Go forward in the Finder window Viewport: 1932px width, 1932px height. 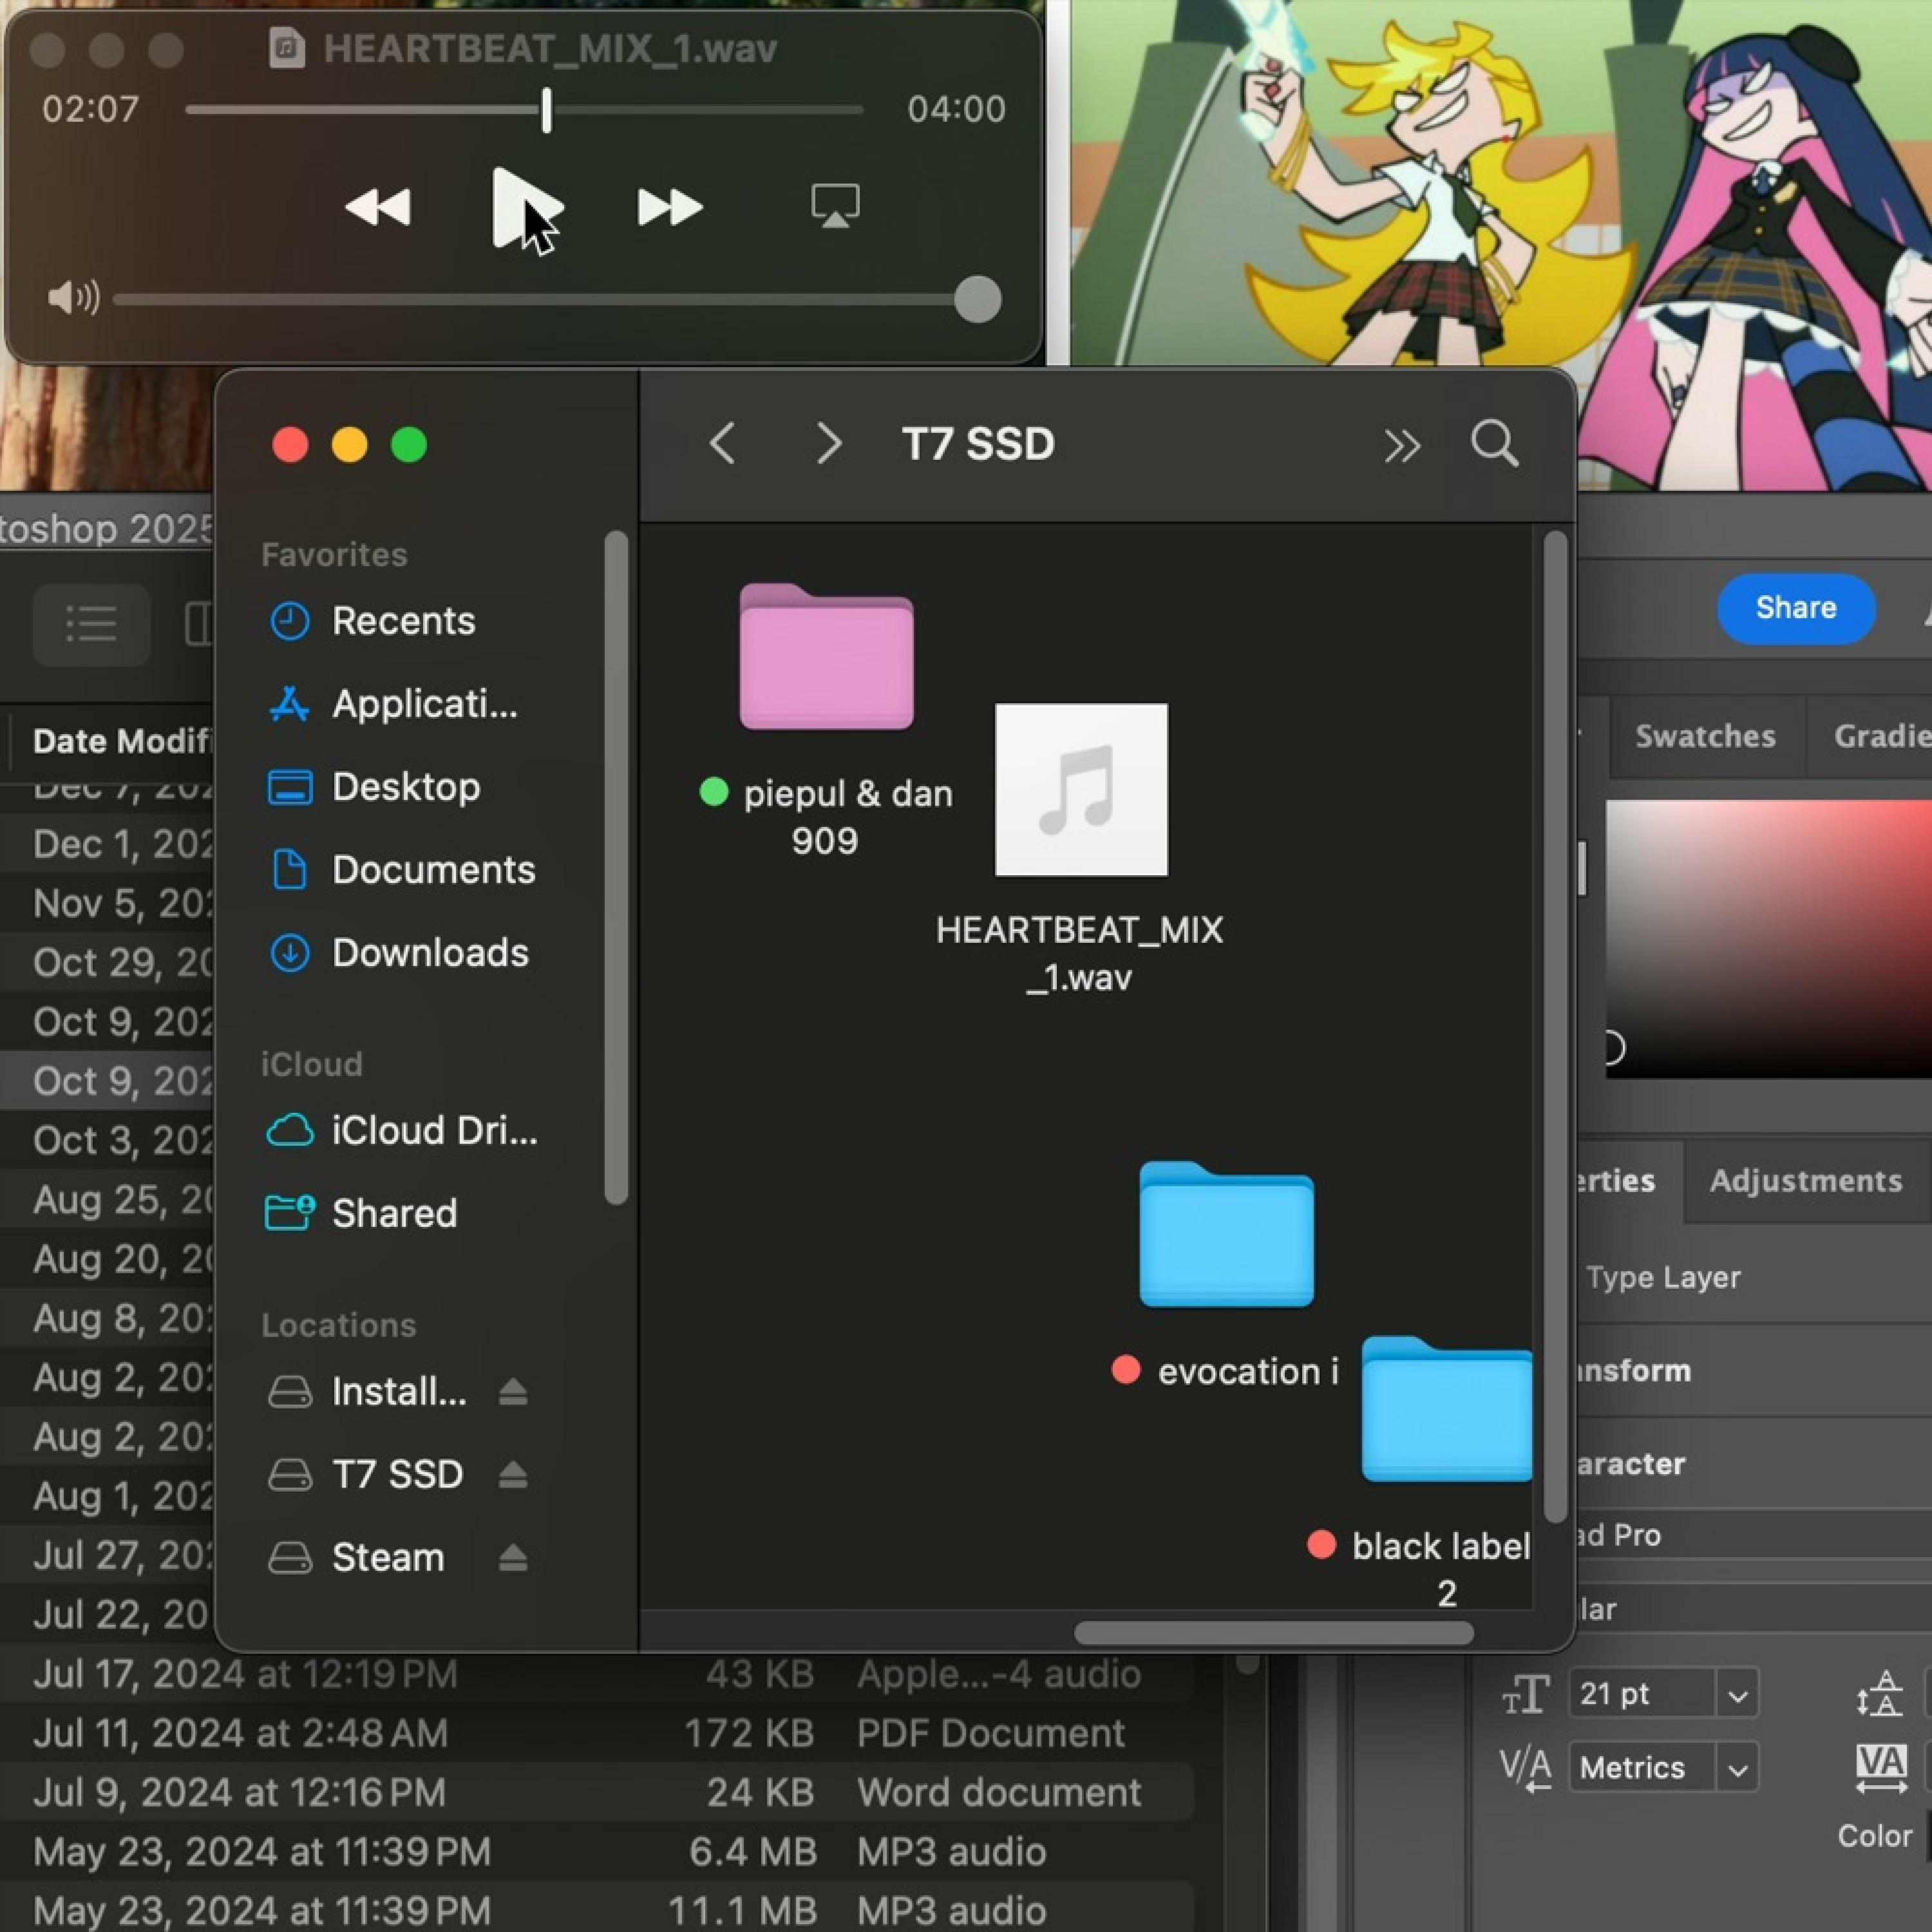coord(828,443)
